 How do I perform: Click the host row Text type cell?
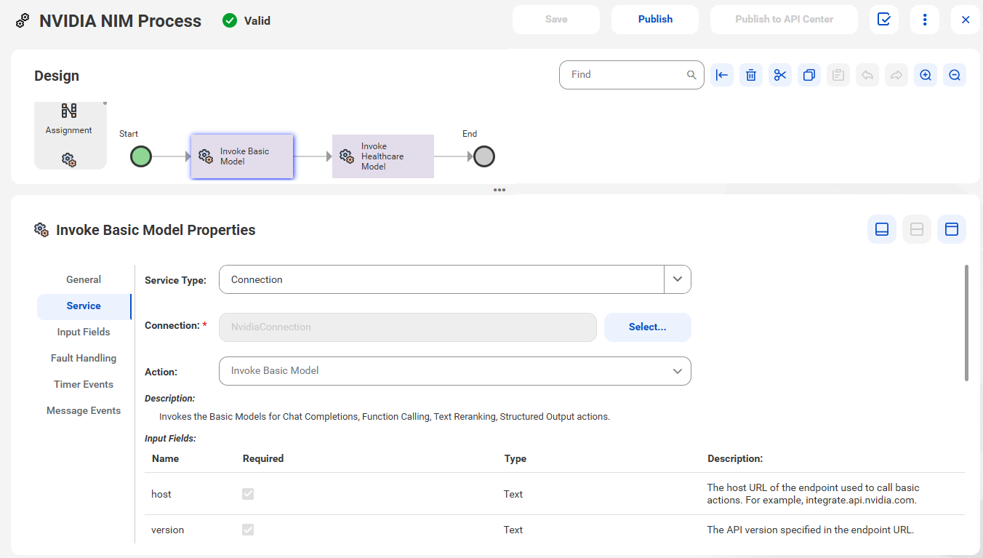[513, 494]
